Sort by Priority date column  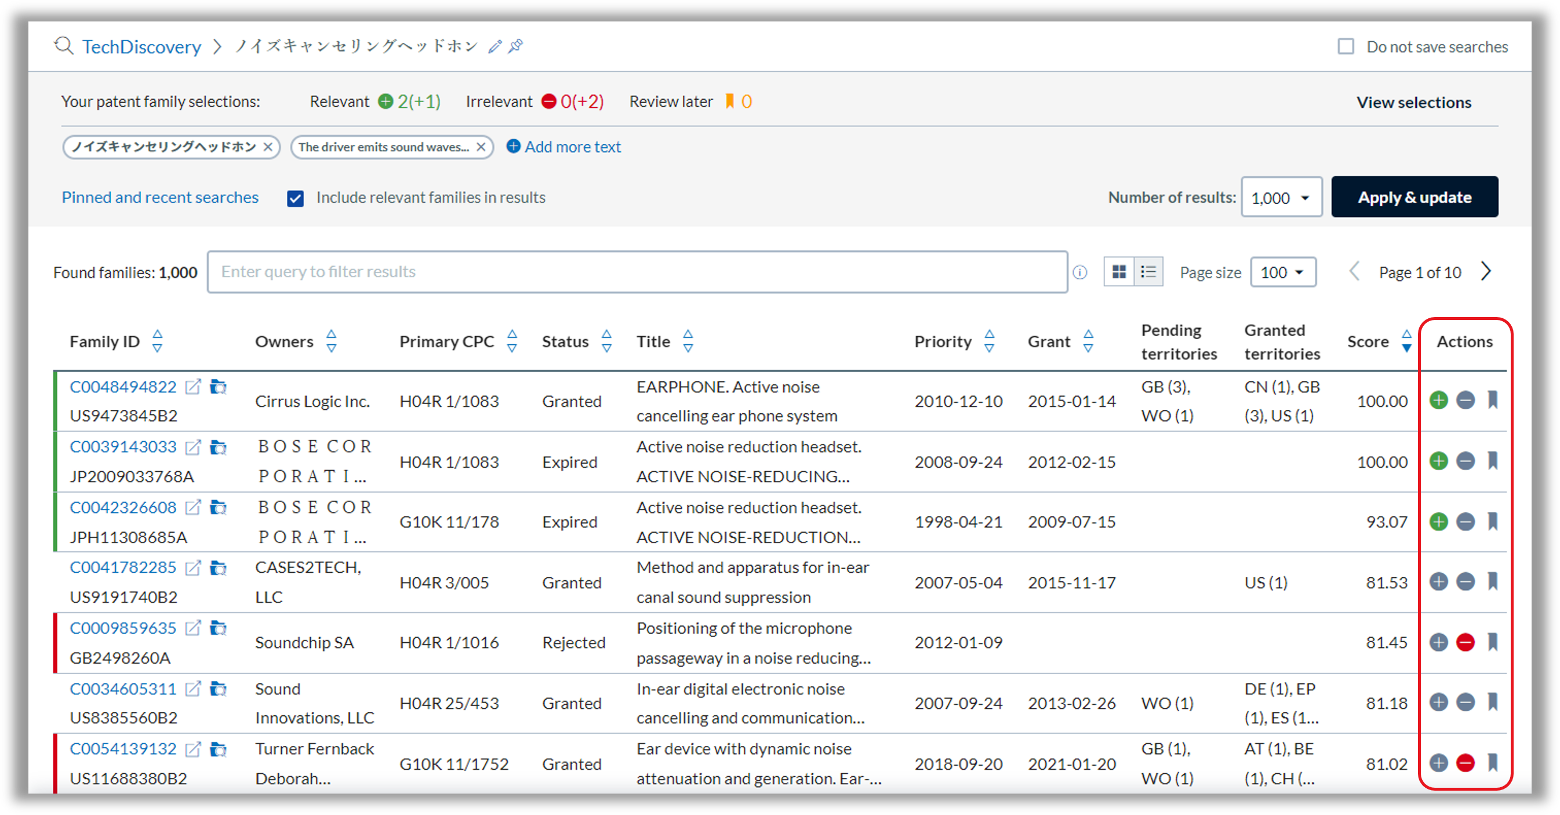pos(990,341)
